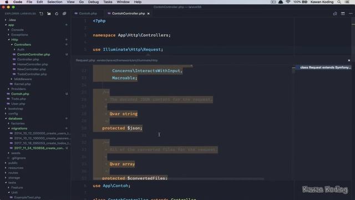Screen dimensions: 355x200
Task: Open the Apple menu
Action: click(7, 2)
